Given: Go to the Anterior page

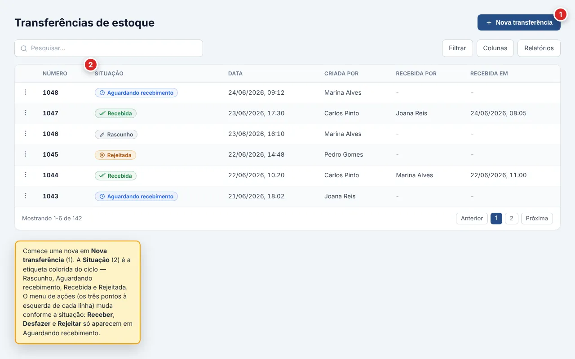Looking at the screenshot, I should 472,219.
